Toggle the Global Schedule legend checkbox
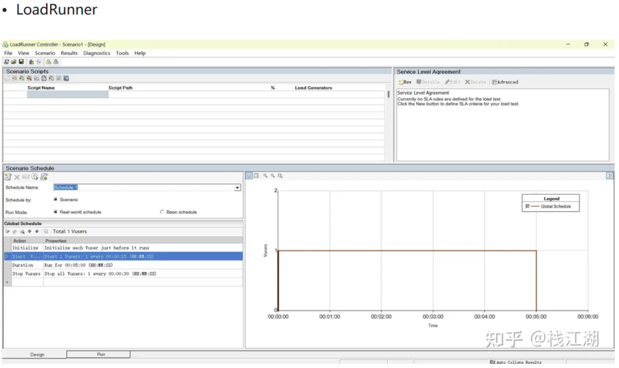The width and height of the screenshot is (619, 368). coord(528,206)
